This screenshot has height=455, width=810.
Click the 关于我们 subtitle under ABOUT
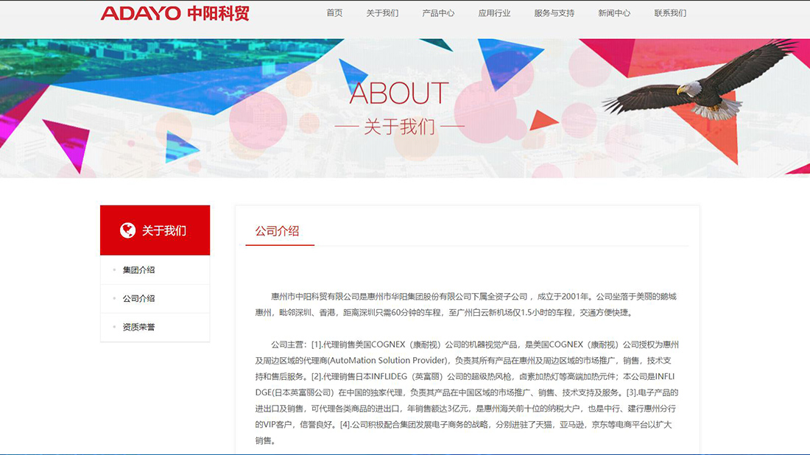(399, 127)
